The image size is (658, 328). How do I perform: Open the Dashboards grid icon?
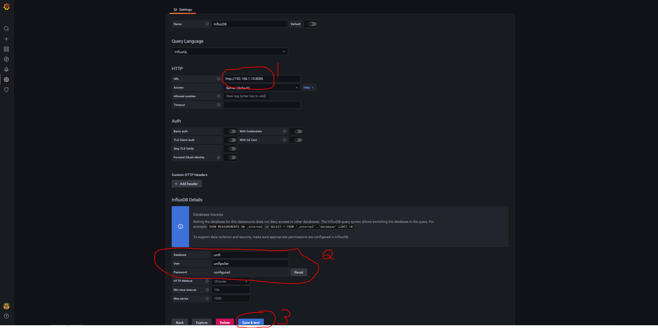pos(6,49)
